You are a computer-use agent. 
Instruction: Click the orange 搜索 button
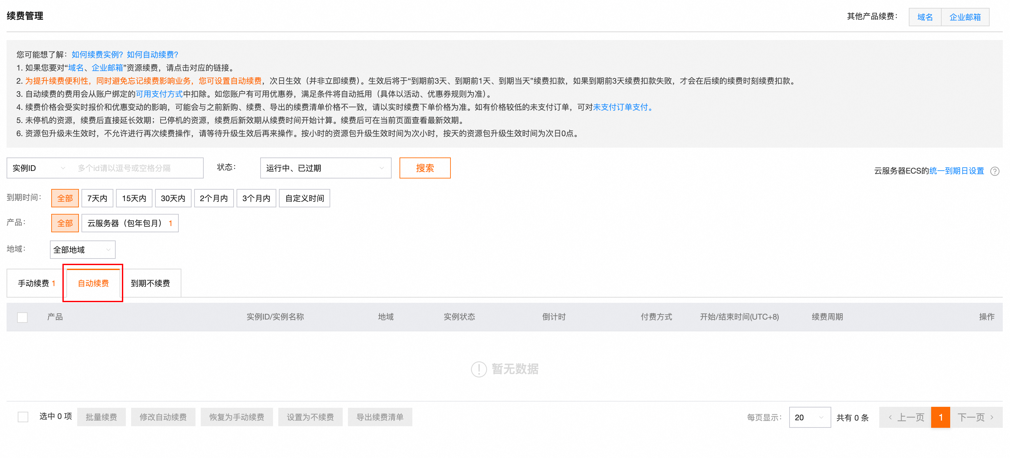tap(425, 168)
